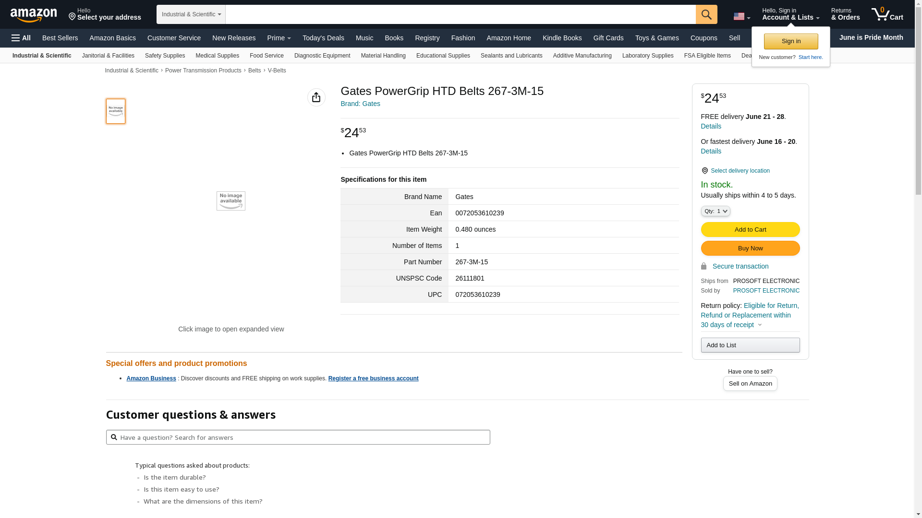Click the share icon near product image
Image resolution: width=922 pixels, height=518 pixels.
[316, 97]
